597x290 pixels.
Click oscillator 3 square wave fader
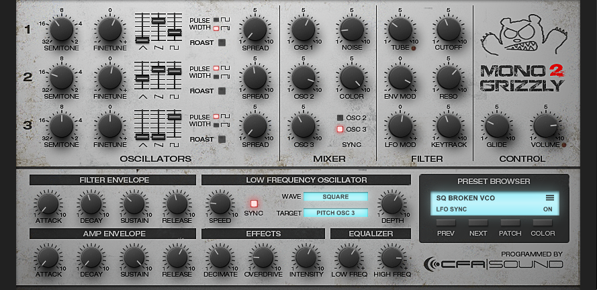[175, 117]
